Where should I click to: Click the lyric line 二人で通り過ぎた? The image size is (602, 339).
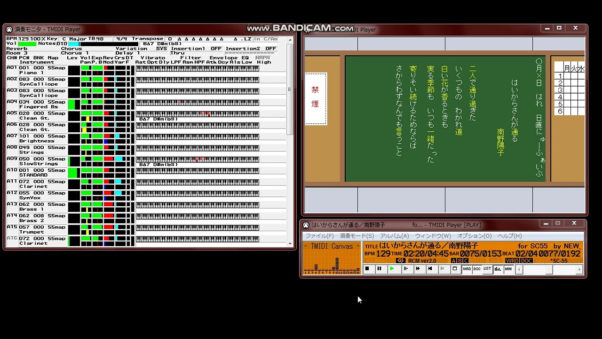pyautogui.click(x=473, y=93)
